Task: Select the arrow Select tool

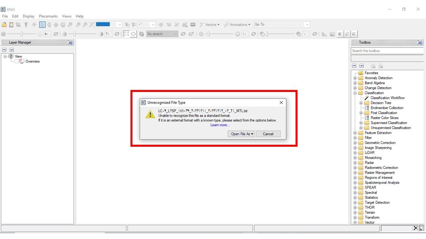Action: point(42,25)
